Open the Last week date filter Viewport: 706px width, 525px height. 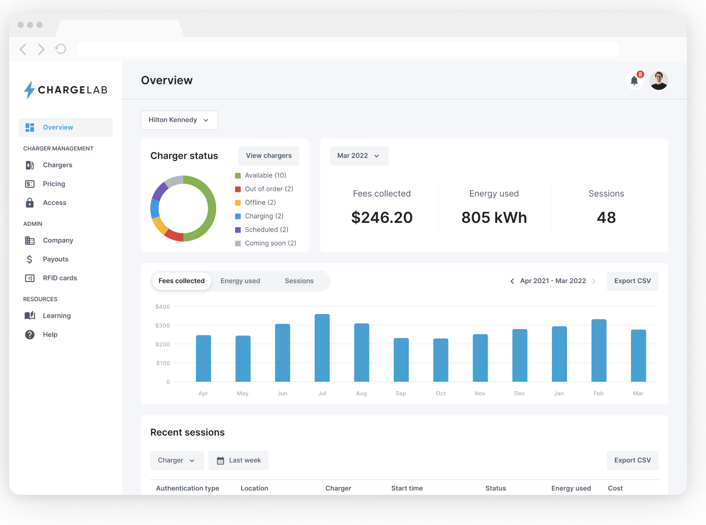point(238,460)
